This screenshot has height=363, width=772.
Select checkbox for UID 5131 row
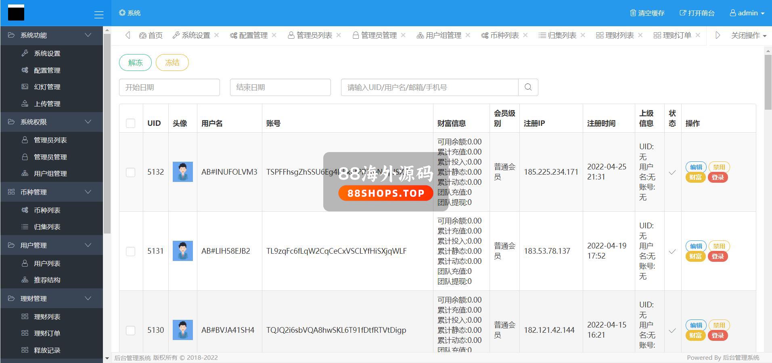pos(130,251)
